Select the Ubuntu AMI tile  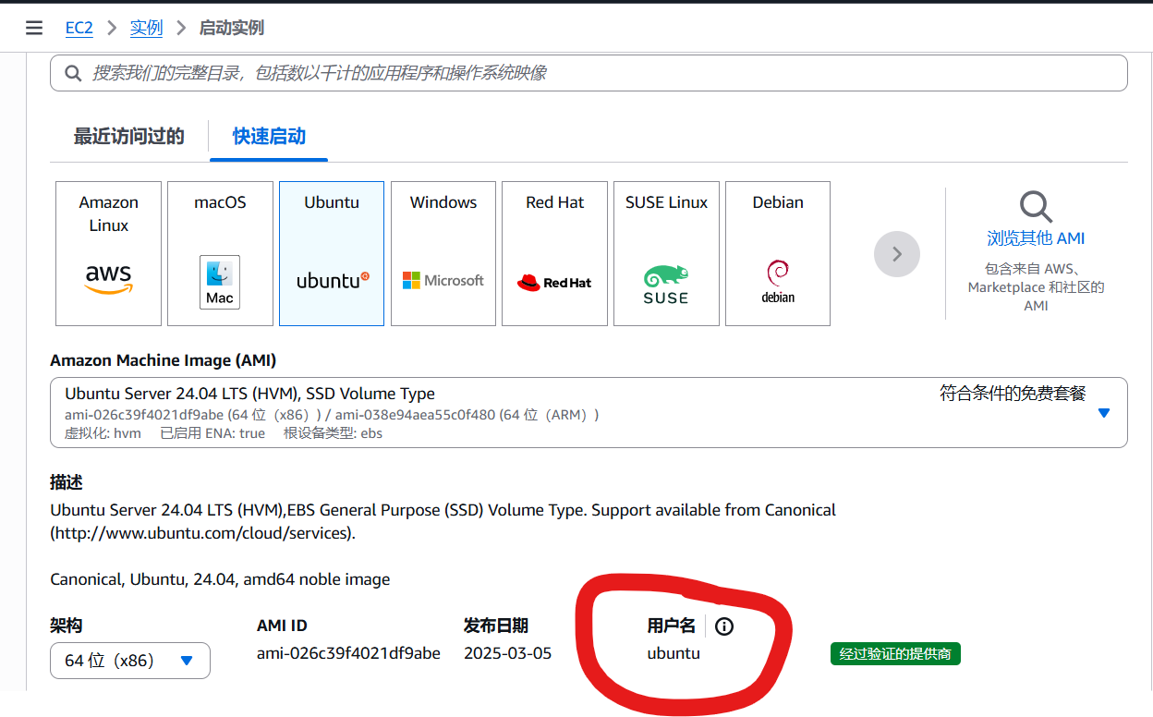332,253
